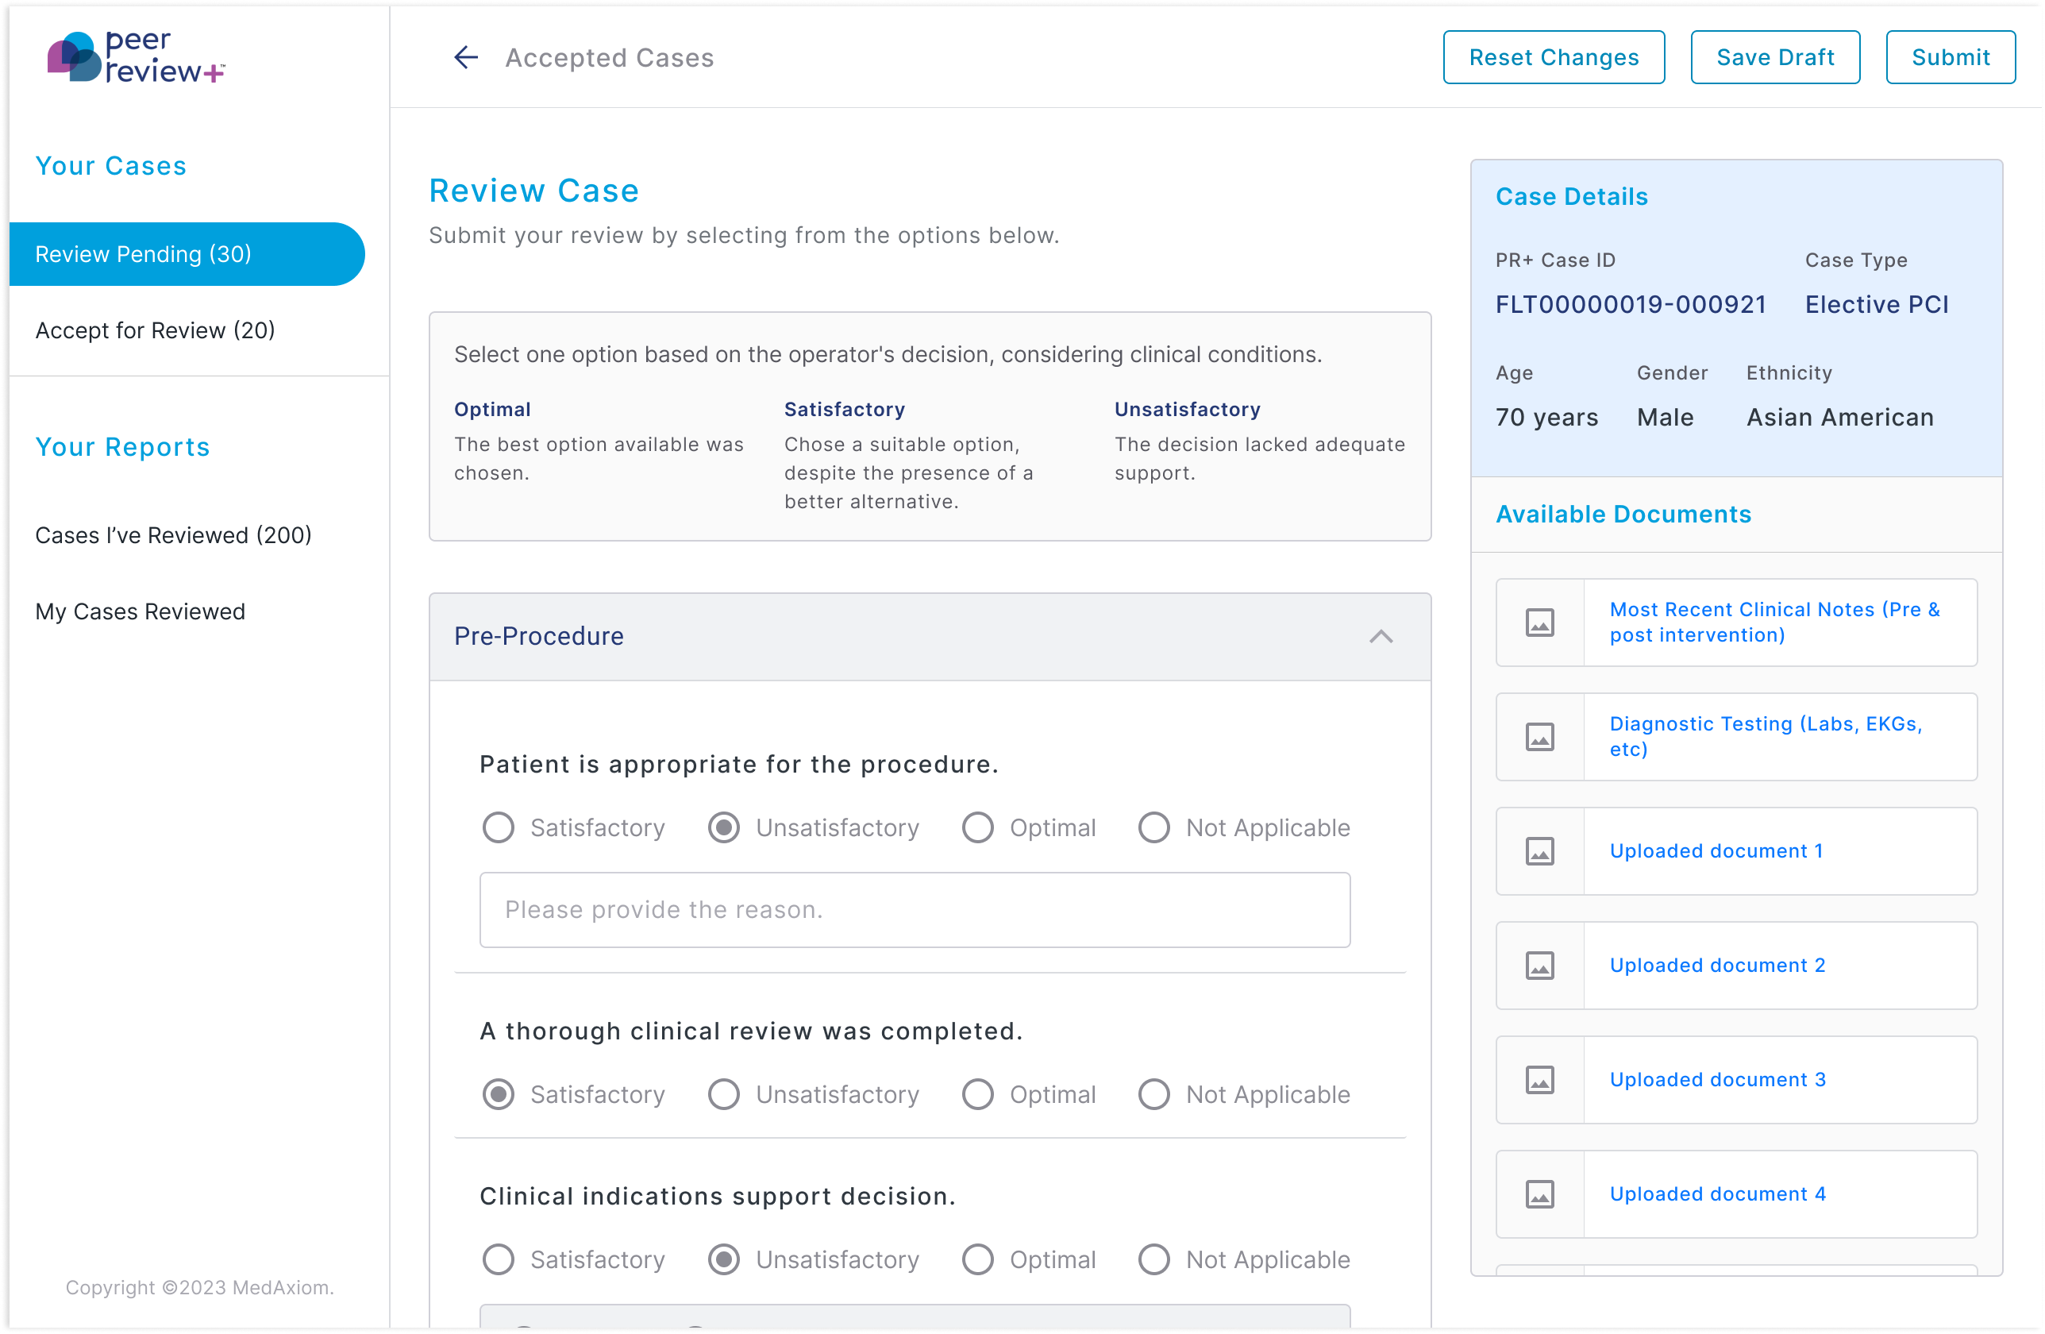Save the review as a draft
This screenshot has height=1334, width=2045.
(1775, 56)
